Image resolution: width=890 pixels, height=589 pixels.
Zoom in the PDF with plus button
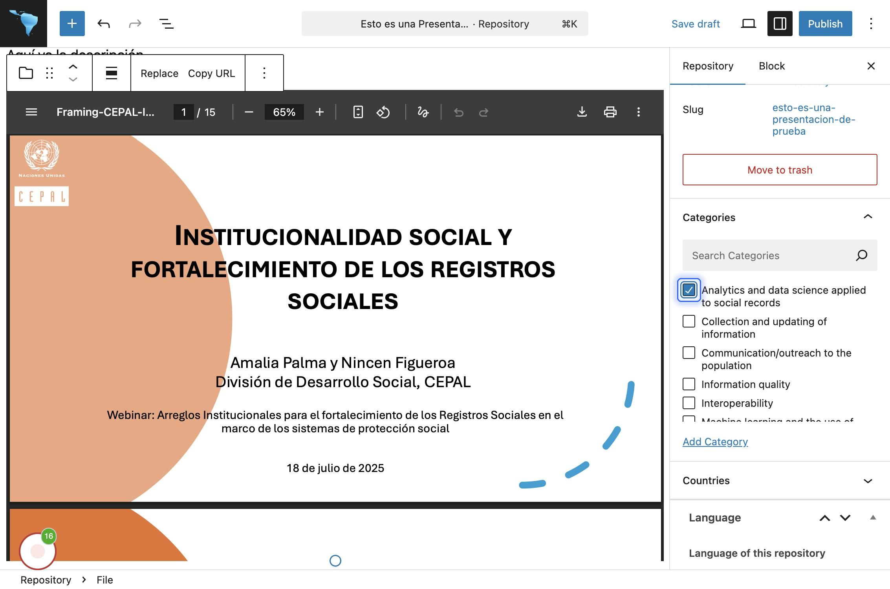[x=320, y=112]
